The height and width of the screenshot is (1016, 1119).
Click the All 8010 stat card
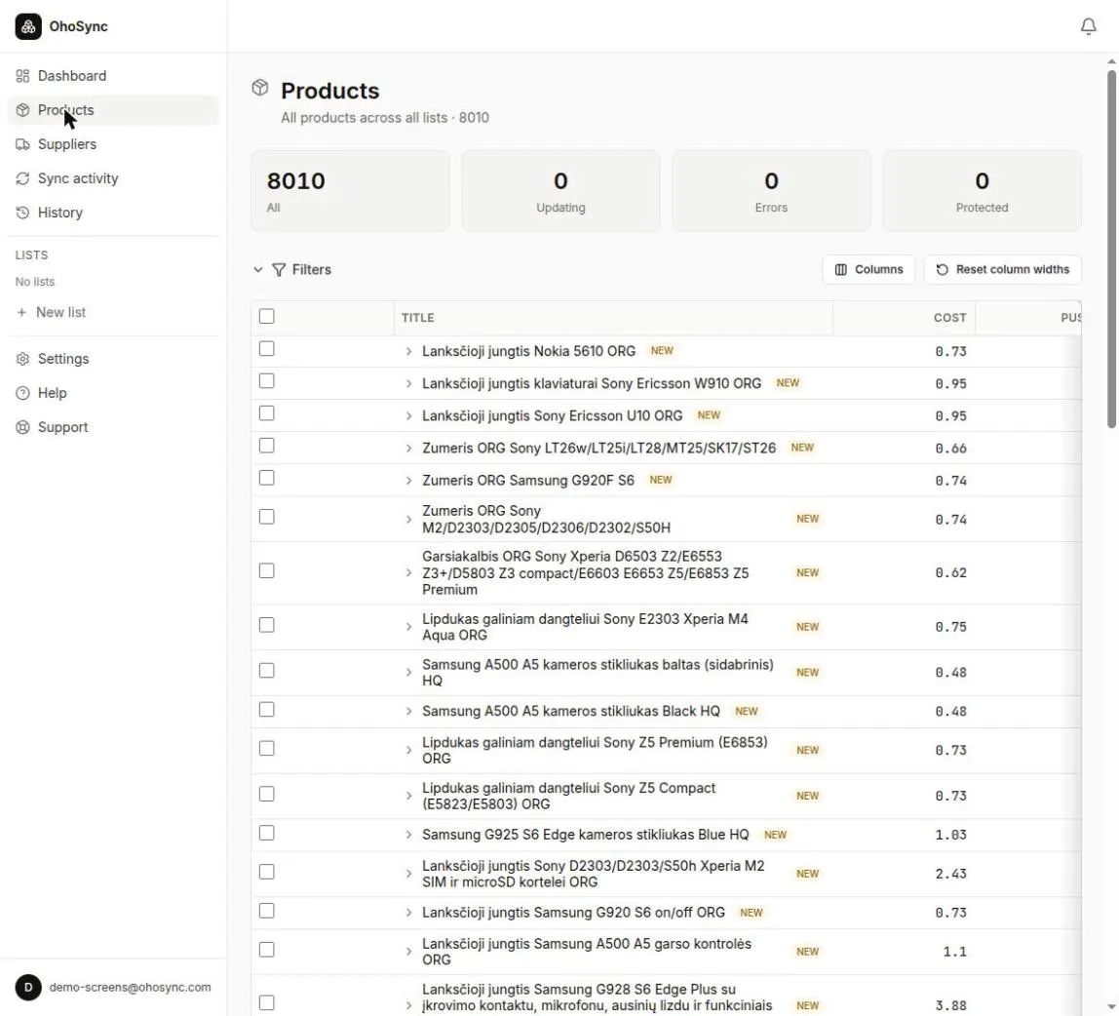[350, 191]
